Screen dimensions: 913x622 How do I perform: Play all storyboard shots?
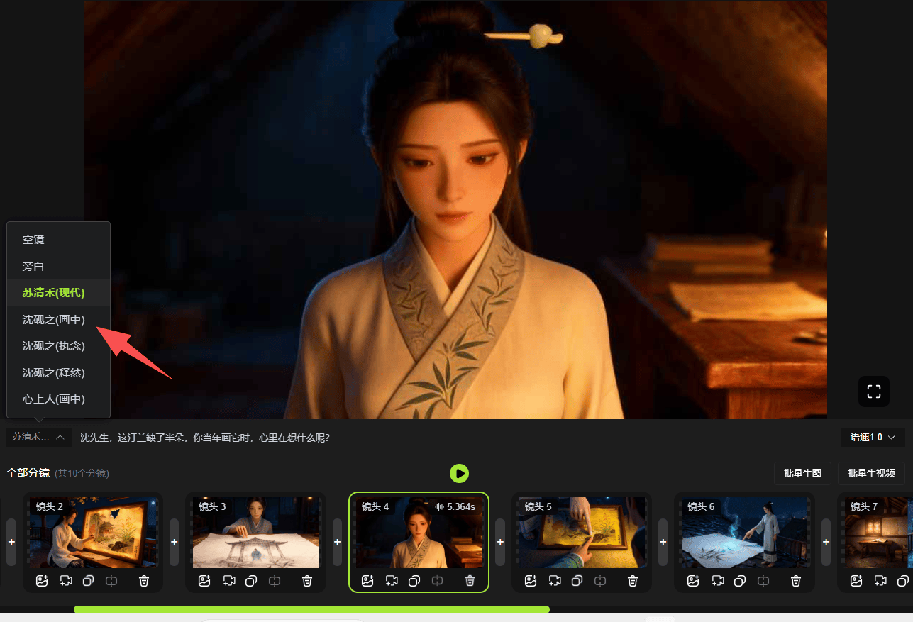pos(459,473)
